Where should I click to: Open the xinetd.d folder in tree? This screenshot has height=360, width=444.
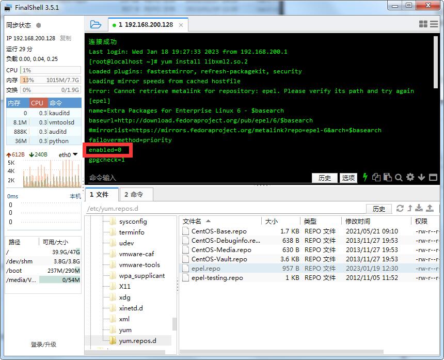131,308
